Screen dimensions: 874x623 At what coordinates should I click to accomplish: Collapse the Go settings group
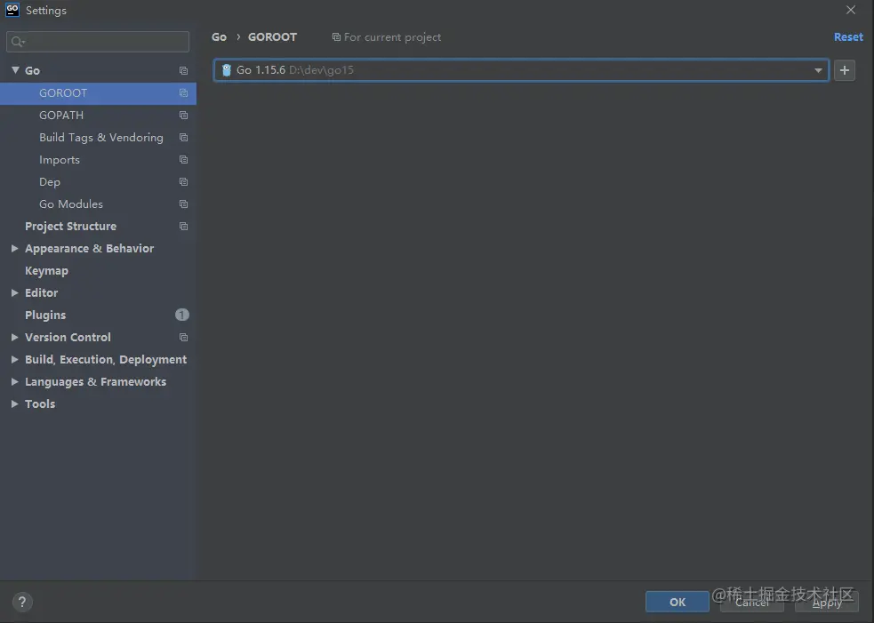15,70
